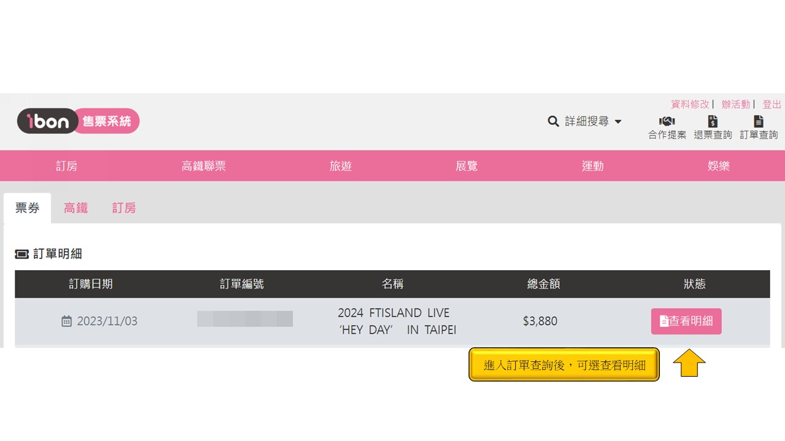Switch to the 訂房 tab below navigation
The width and height of the screenshot is (785, 441).
pos(124,208)
